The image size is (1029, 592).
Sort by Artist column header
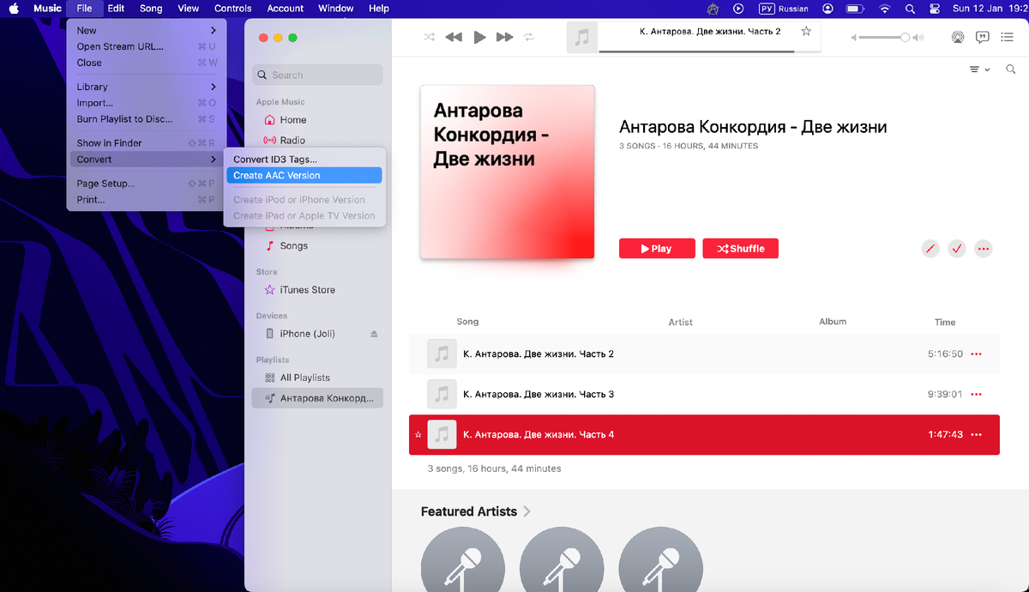pos(680,322)
